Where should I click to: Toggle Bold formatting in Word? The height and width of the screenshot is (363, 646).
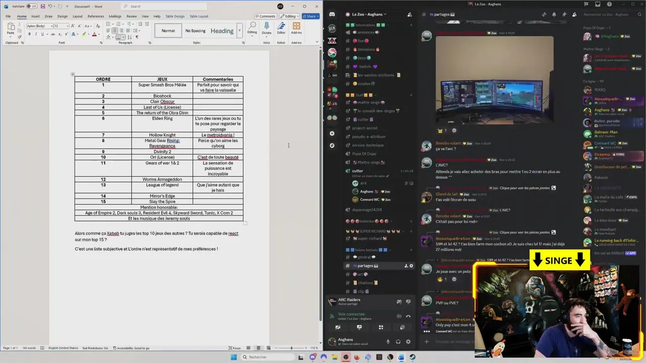(29, 34)
